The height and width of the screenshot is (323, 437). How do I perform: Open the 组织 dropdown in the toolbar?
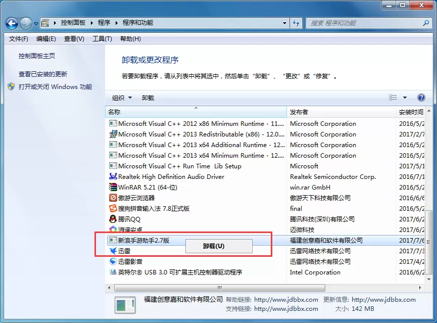(122, 98)
